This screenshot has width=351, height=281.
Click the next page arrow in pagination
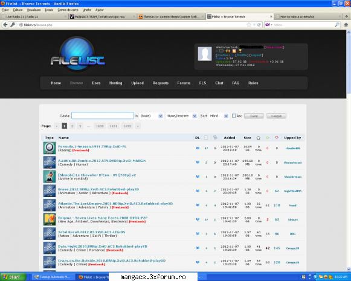pos(138,126)
